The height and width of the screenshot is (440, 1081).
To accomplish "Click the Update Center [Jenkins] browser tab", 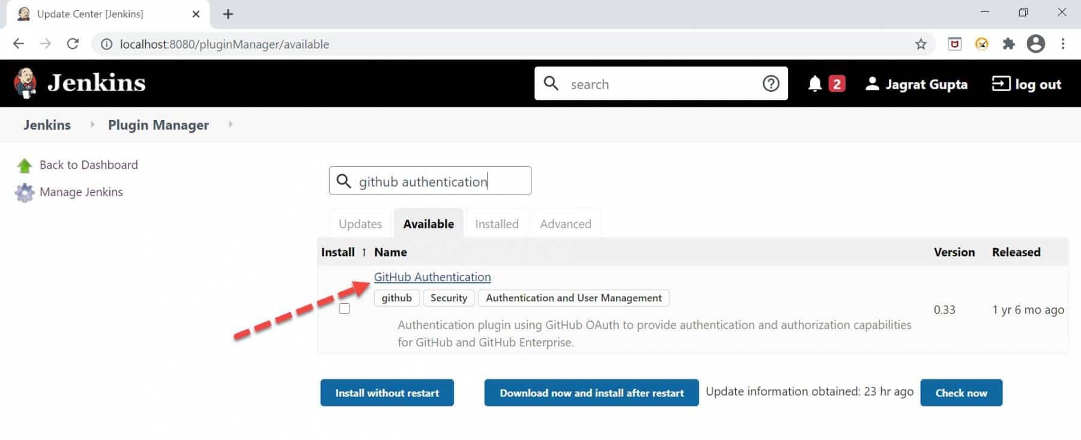I will click(108, 14).
